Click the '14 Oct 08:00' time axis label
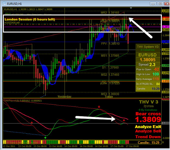The width and height of the screenshot is (170, 150). point(86,146)
